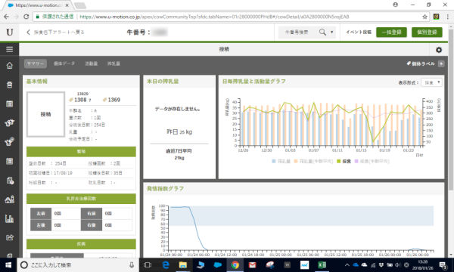Image resolution: width=454 pixels, height=272 pixels.
Task: Open the 表示形式 dropdown
Action: point(431,82)
